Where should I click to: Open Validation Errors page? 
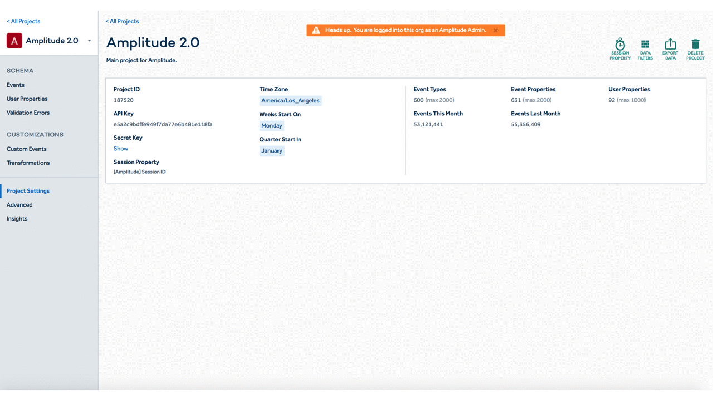pos(28,113)
